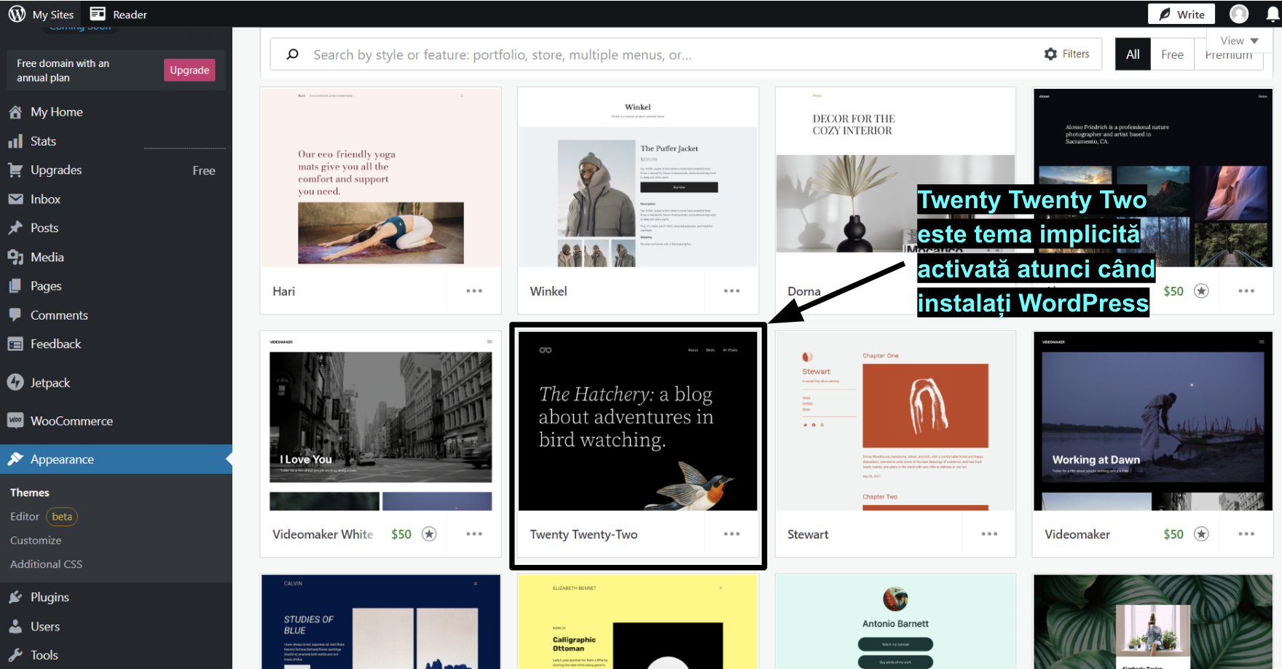Open Hari theme options menu
Image resolution: width=1282 pixels, height=669 pixels.
pos(474,291)
